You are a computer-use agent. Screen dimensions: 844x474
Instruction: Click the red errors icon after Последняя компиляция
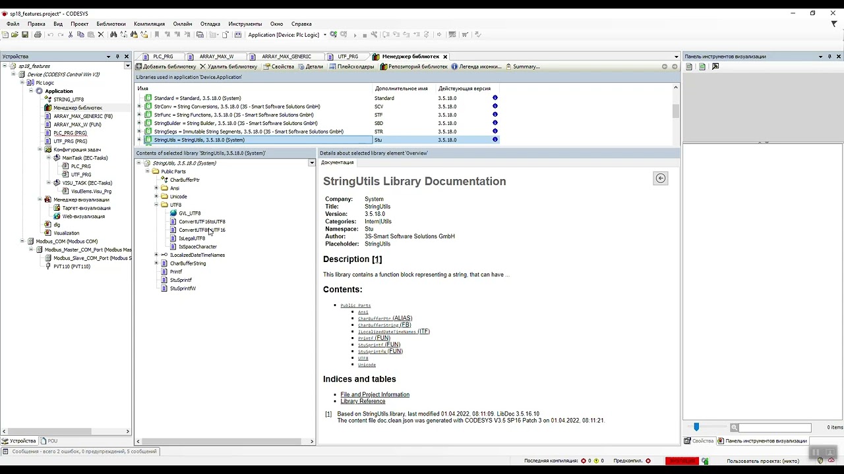click(583, 461)
